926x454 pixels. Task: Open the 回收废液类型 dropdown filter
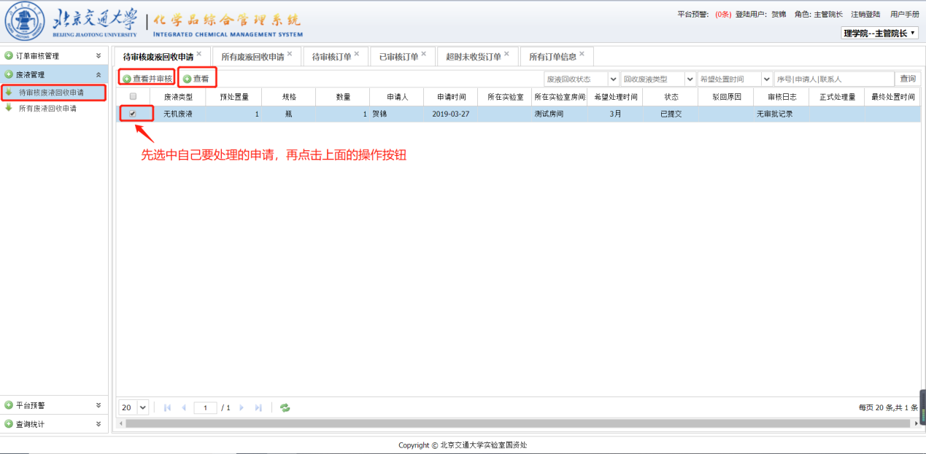(658, 79)
